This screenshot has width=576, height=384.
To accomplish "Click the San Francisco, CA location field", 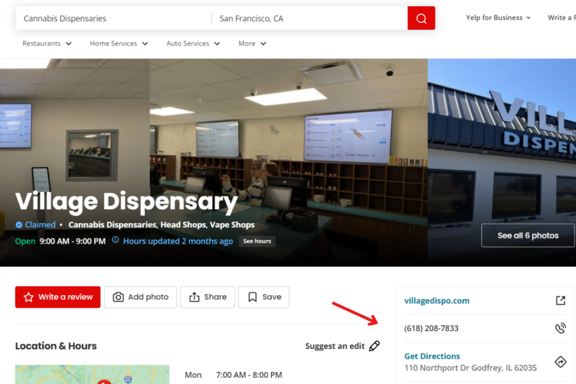I will pos(310,18).
